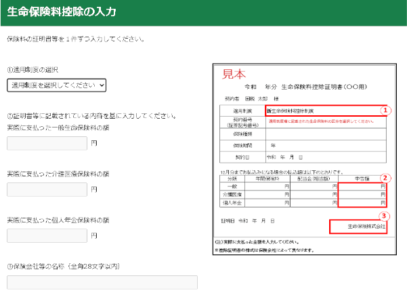
Task: Click the ②証明書等に記載されている内容 instruction text
Action: (92, 116)
